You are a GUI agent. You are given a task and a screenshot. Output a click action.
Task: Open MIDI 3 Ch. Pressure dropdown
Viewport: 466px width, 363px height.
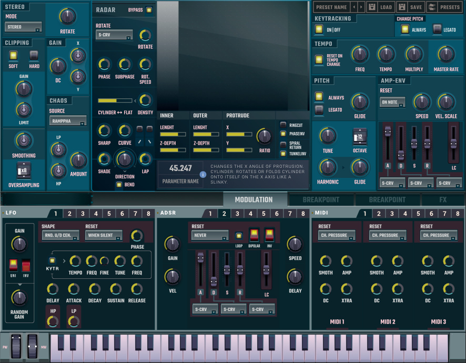coord(439,235)
